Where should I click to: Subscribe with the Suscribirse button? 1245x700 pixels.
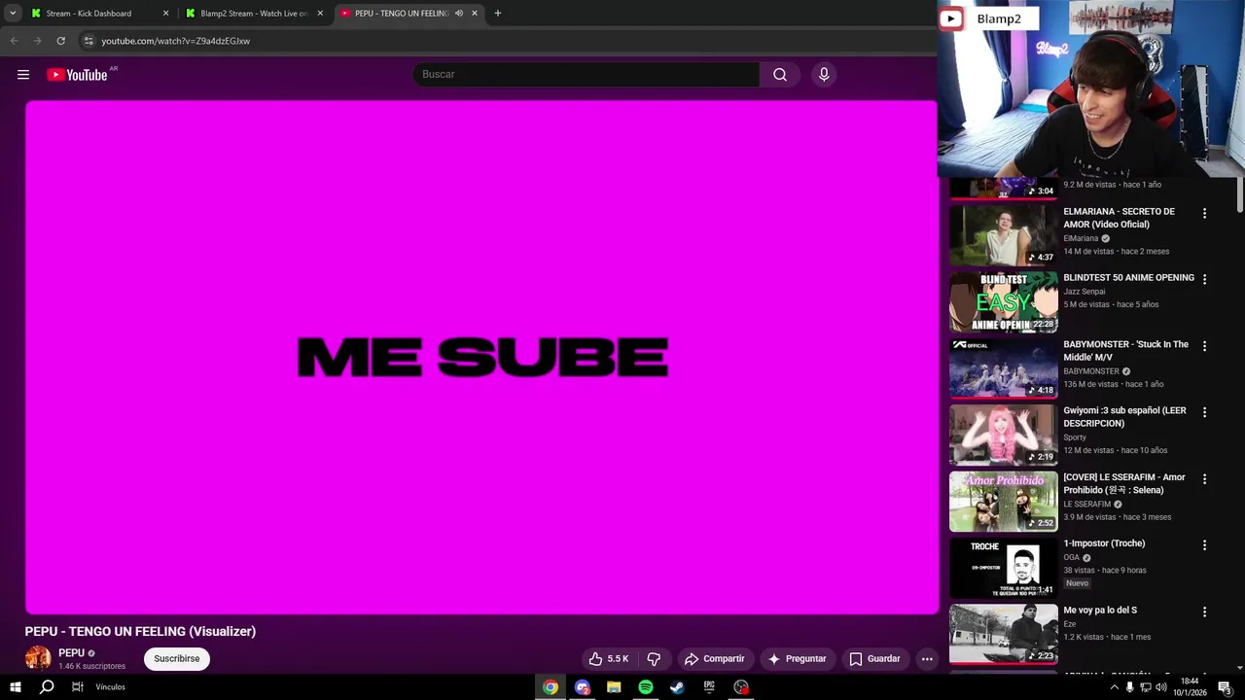pyautogui.click(x=176, y=658)
